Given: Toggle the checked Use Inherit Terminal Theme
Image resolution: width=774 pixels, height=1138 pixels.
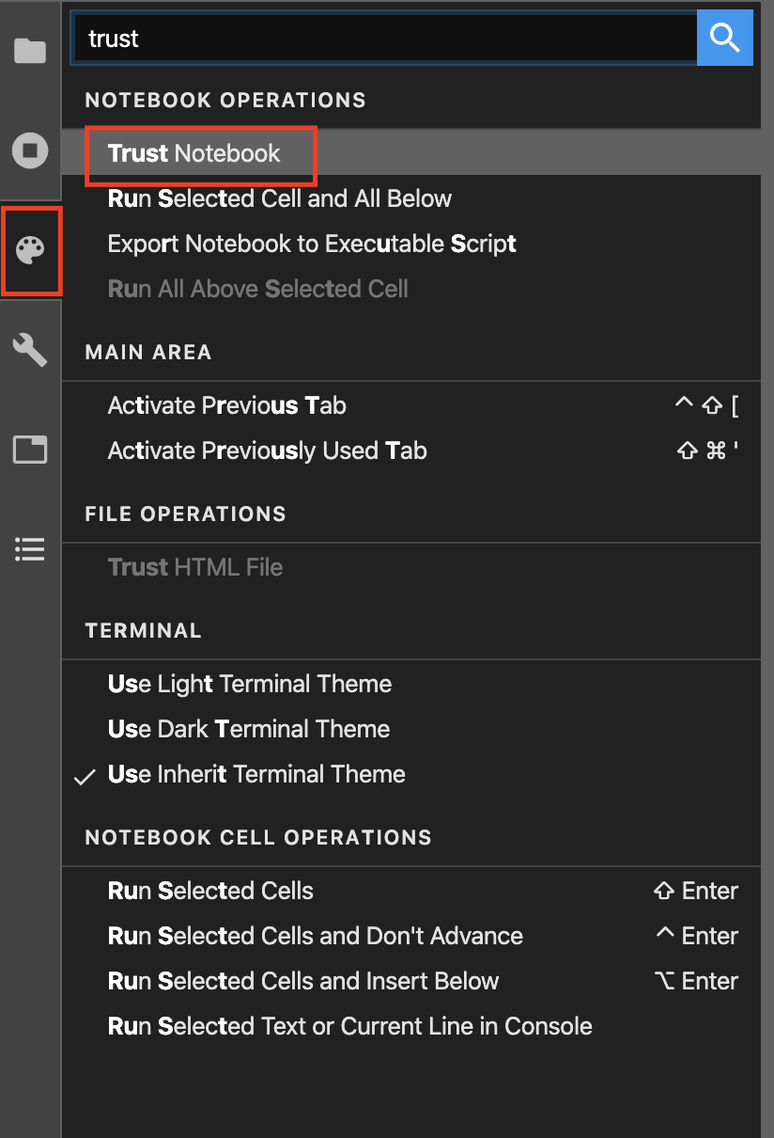Looking at the screenshot, I should coord(256,775).
